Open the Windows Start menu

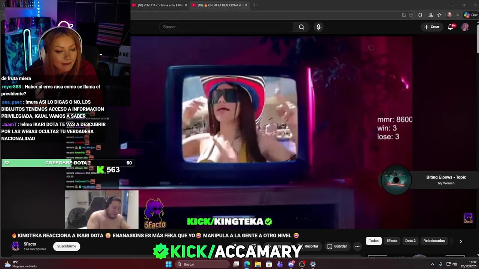[168, 264]
